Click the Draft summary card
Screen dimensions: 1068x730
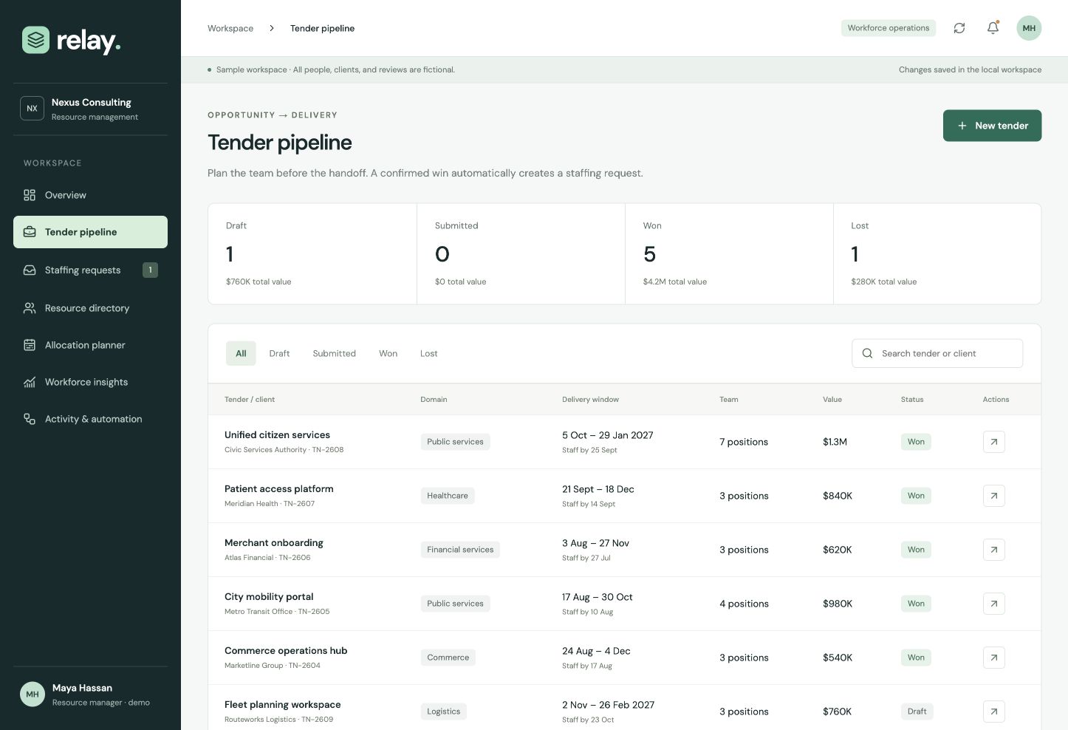point(312,253)
